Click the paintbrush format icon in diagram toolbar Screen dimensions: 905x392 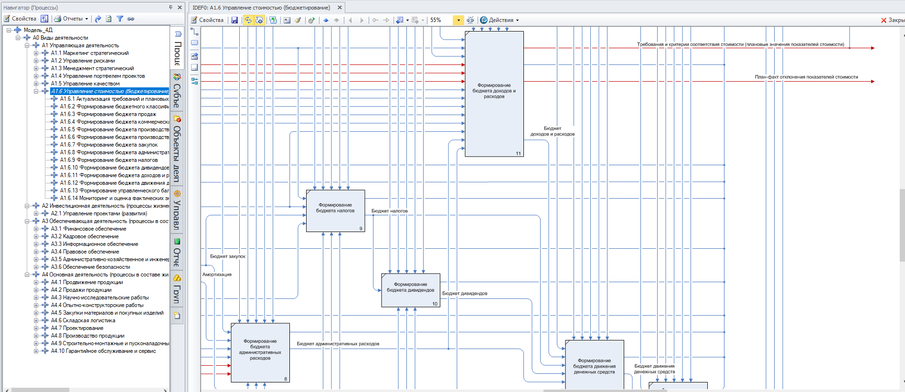click(x=298, y=20)
